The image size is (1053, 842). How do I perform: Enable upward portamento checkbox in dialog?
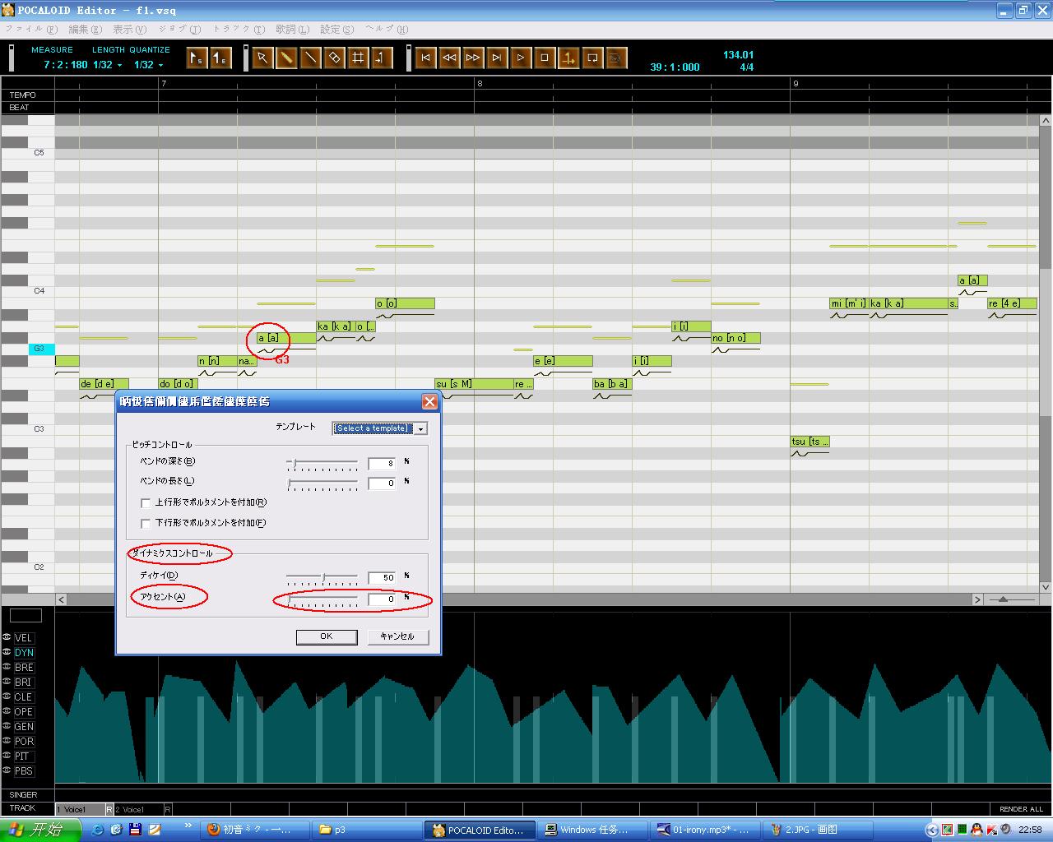tap(146, 502)
